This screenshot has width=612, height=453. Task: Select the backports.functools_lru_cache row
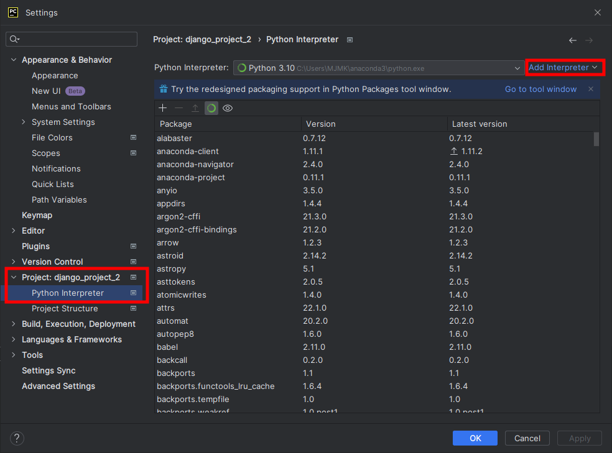pyautogui.click(x=374, y=387)
